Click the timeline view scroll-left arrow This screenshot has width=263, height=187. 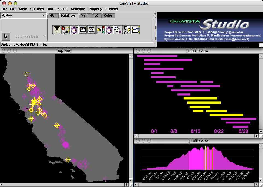(x=136, y=136)
